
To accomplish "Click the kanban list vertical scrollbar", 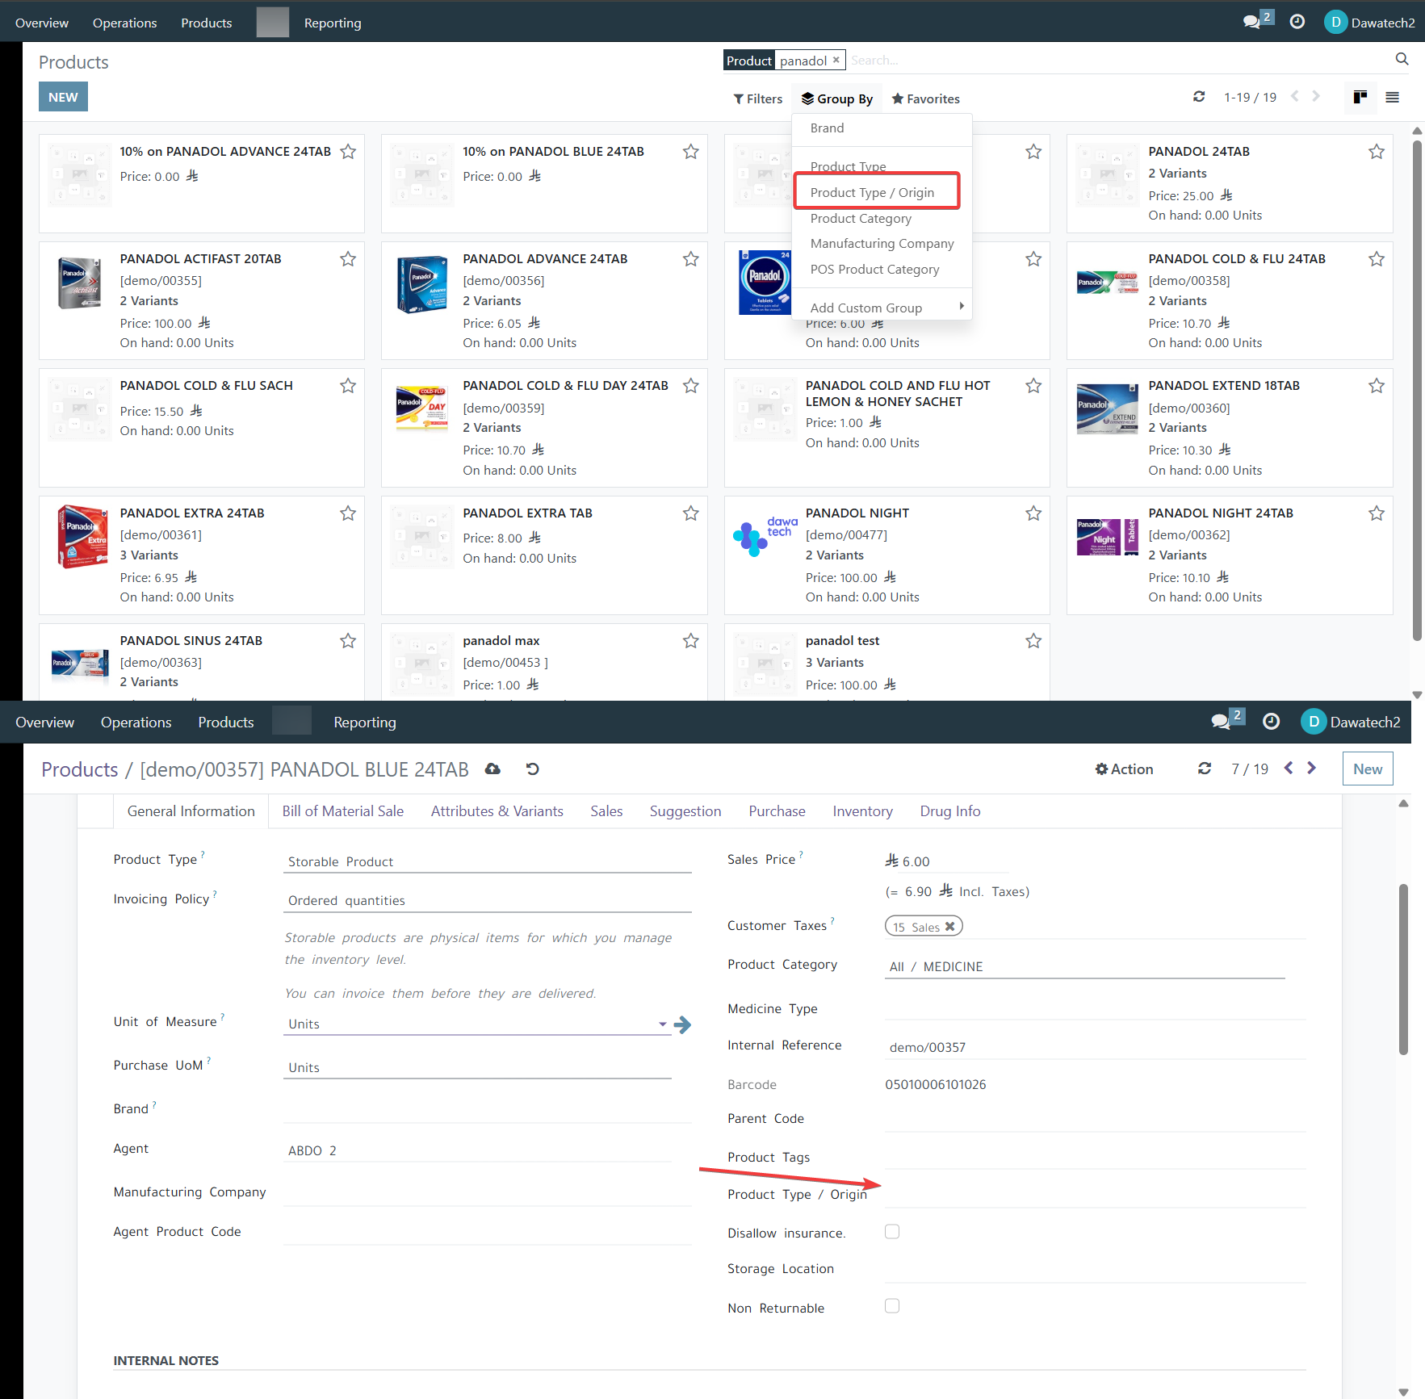I will point(1417,392).
